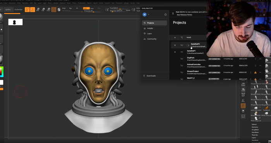
Task: Sort projects by cloud connection column icon
Action: [182, 37]
